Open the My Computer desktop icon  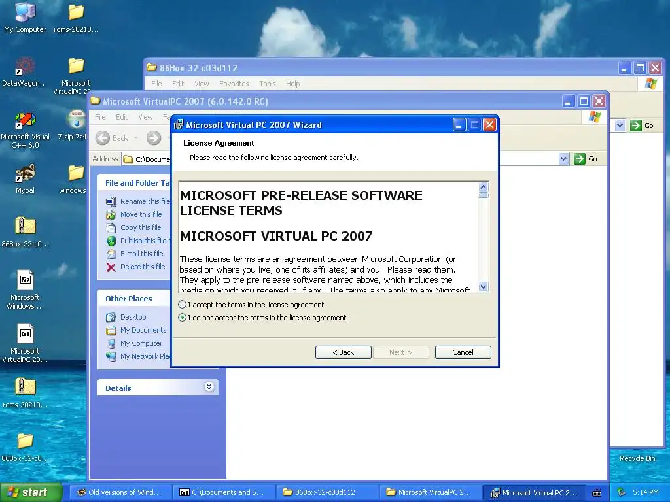pyautogui.click(x=25, y=17)
